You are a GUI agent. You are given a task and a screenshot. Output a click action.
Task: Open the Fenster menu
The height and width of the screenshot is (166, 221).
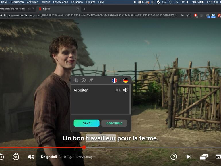(x=90, y=2)
